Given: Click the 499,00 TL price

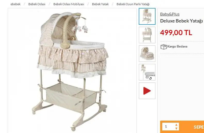Looking at the screenshot, I should pos(176,33).
